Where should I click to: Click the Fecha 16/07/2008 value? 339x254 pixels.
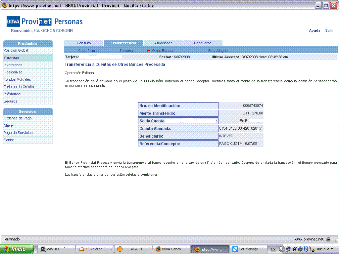point(181,57)
